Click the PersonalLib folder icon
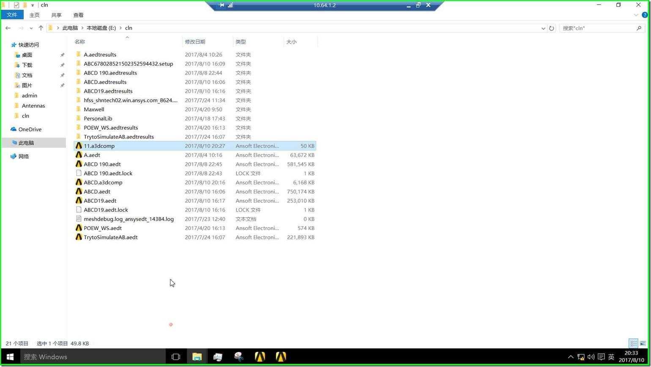This screenshot has height=367, width=651. [x=79, y=119]
